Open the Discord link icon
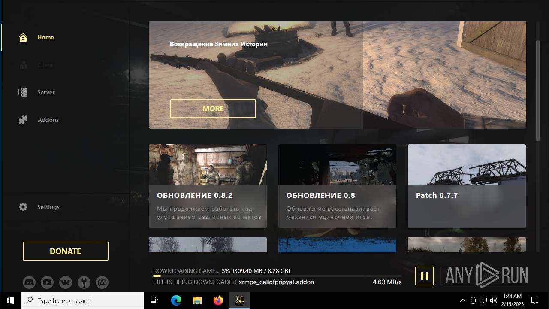The height and width of the screenshot is (309, 549). [29, 282]
